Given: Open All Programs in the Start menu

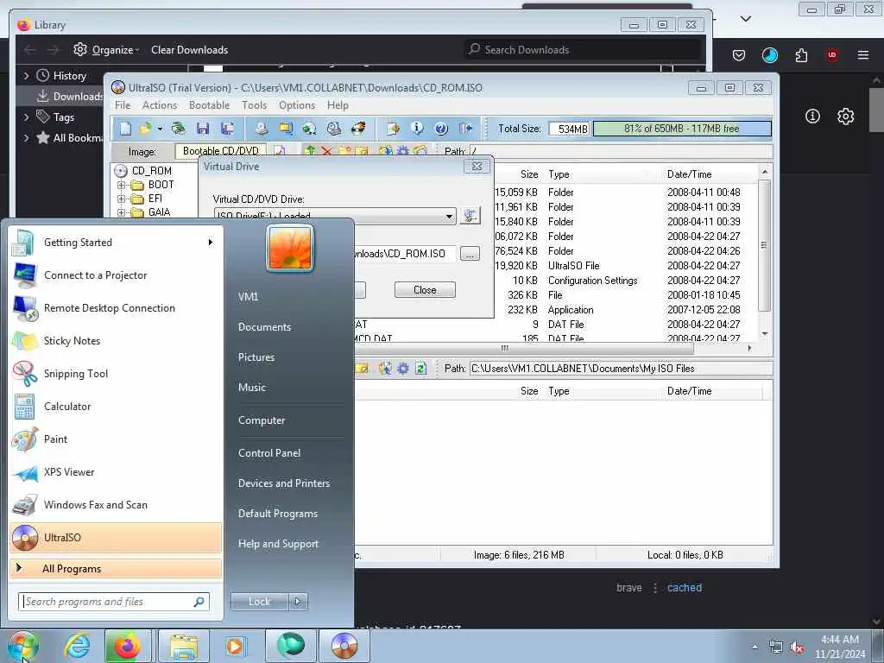Looking at the screenshot, I should pos(116,569).
